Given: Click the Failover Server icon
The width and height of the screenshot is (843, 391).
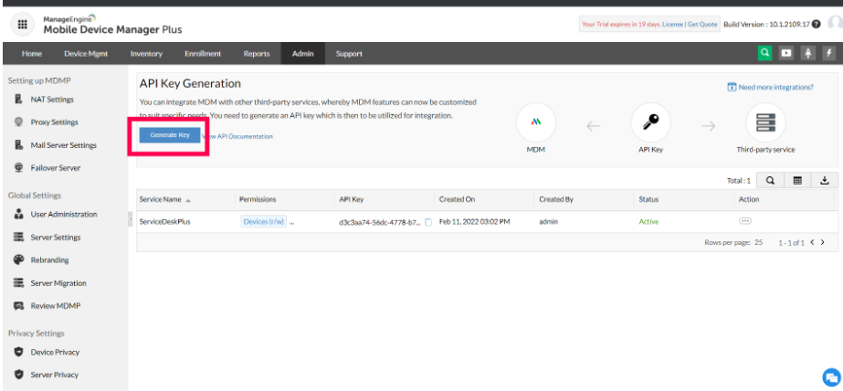Looking at the screenshot, I should 19,168.
